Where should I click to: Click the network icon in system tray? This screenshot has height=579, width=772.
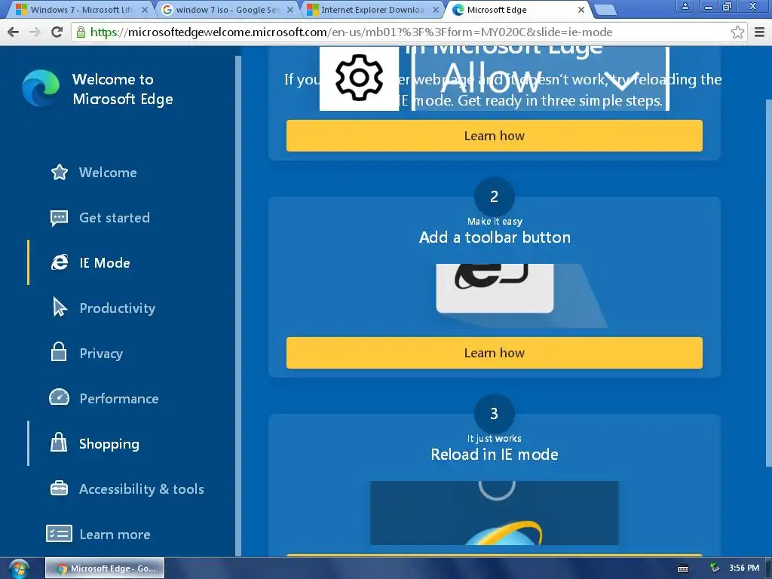tap(714, 568)
